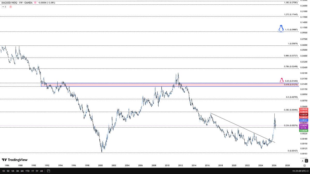
Task: Click the red 0.00428 price label
Action: click(303, 109)
